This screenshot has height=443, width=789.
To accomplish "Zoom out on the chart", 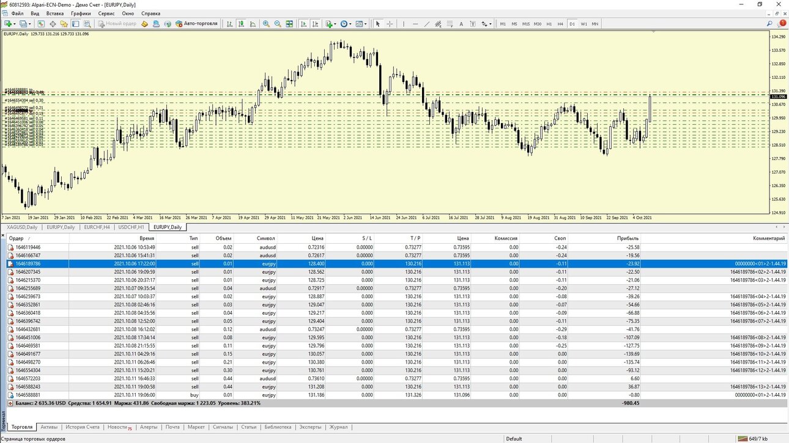I will pyautogui.click(x=278, y=24).
